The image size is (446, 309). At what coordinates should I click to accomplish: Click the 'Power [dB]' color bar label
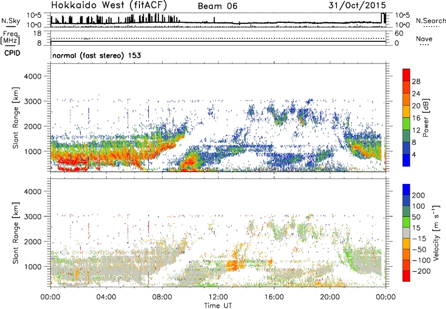pos(426,118)
